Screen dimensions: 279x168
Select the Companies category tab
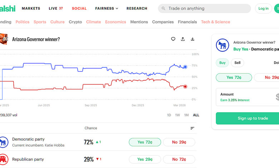[x=163, y=22]
